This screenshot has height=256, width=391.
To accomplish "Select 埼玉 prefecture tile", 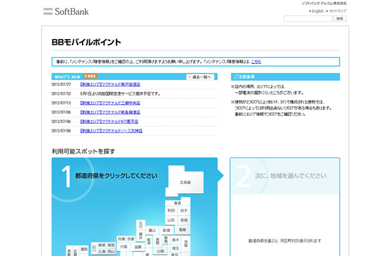I will click(x=176, y=248).
